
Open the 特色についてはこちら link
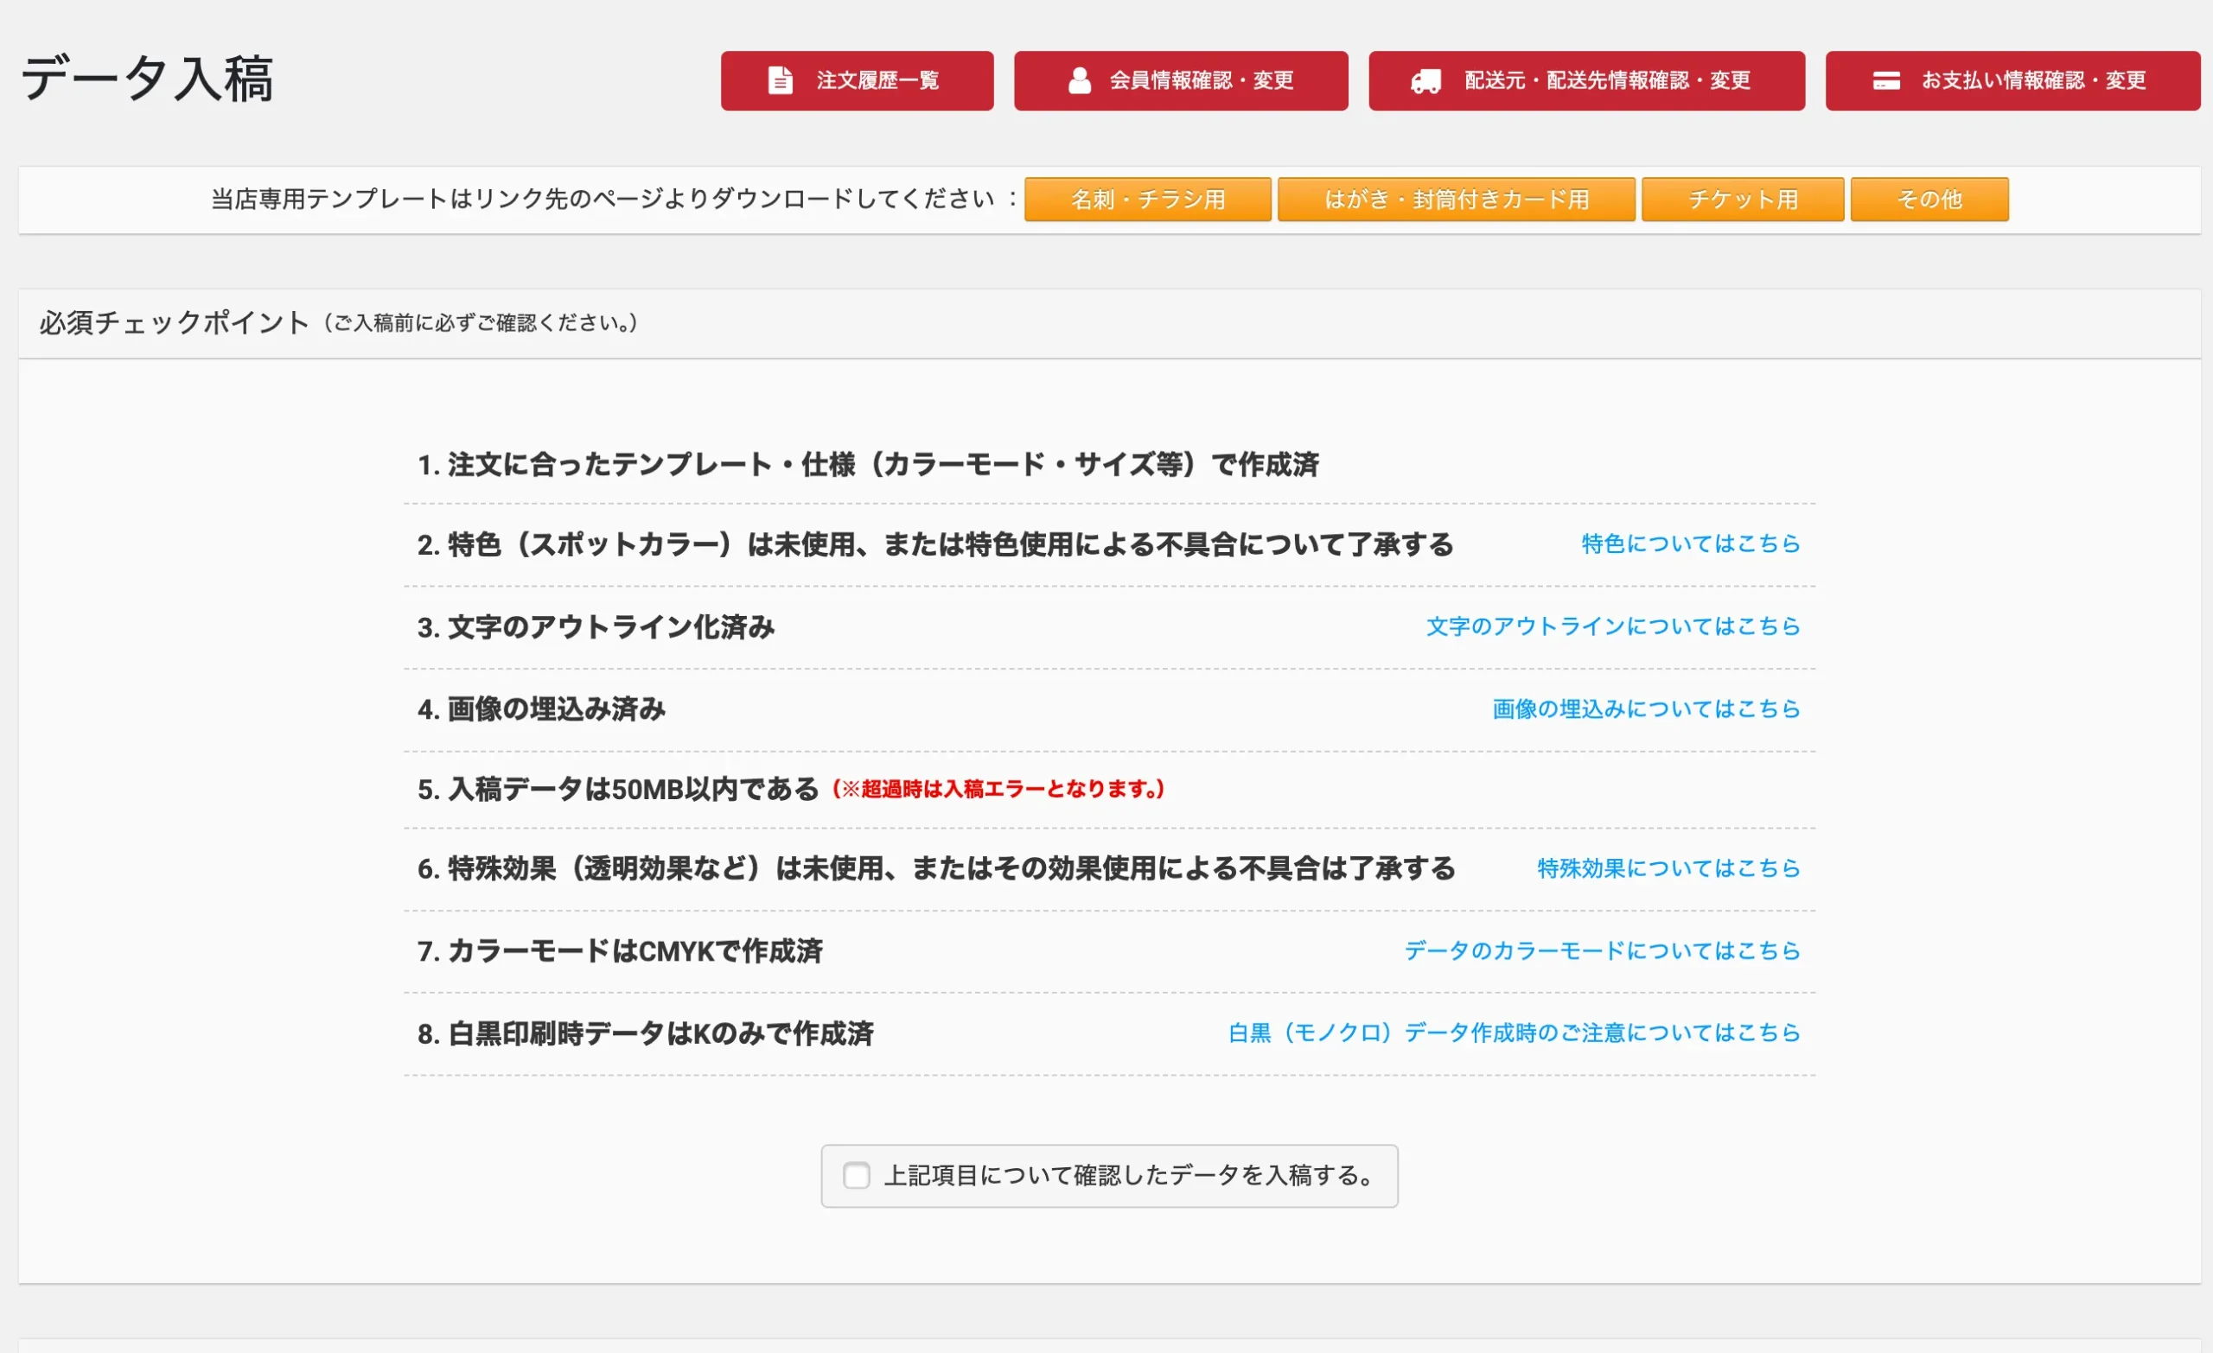click(x=1689, y=543)
